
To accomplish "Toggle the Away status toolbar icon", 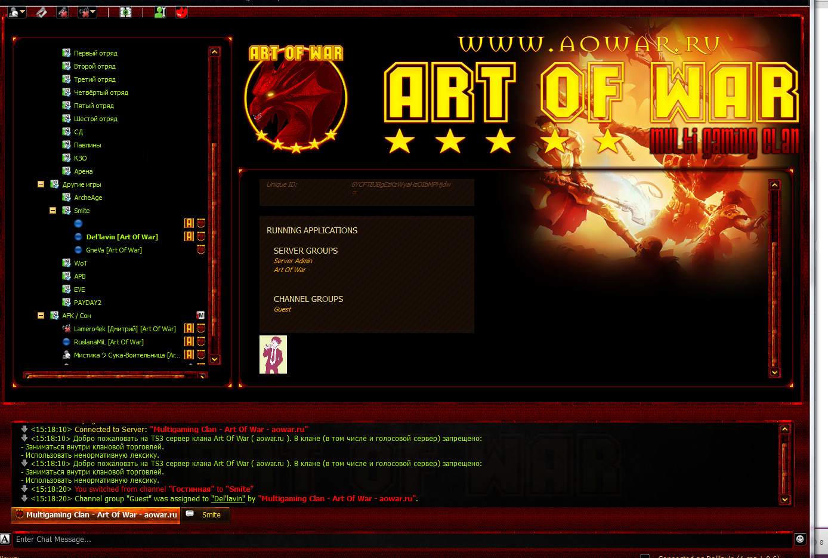I will point(14,12).
